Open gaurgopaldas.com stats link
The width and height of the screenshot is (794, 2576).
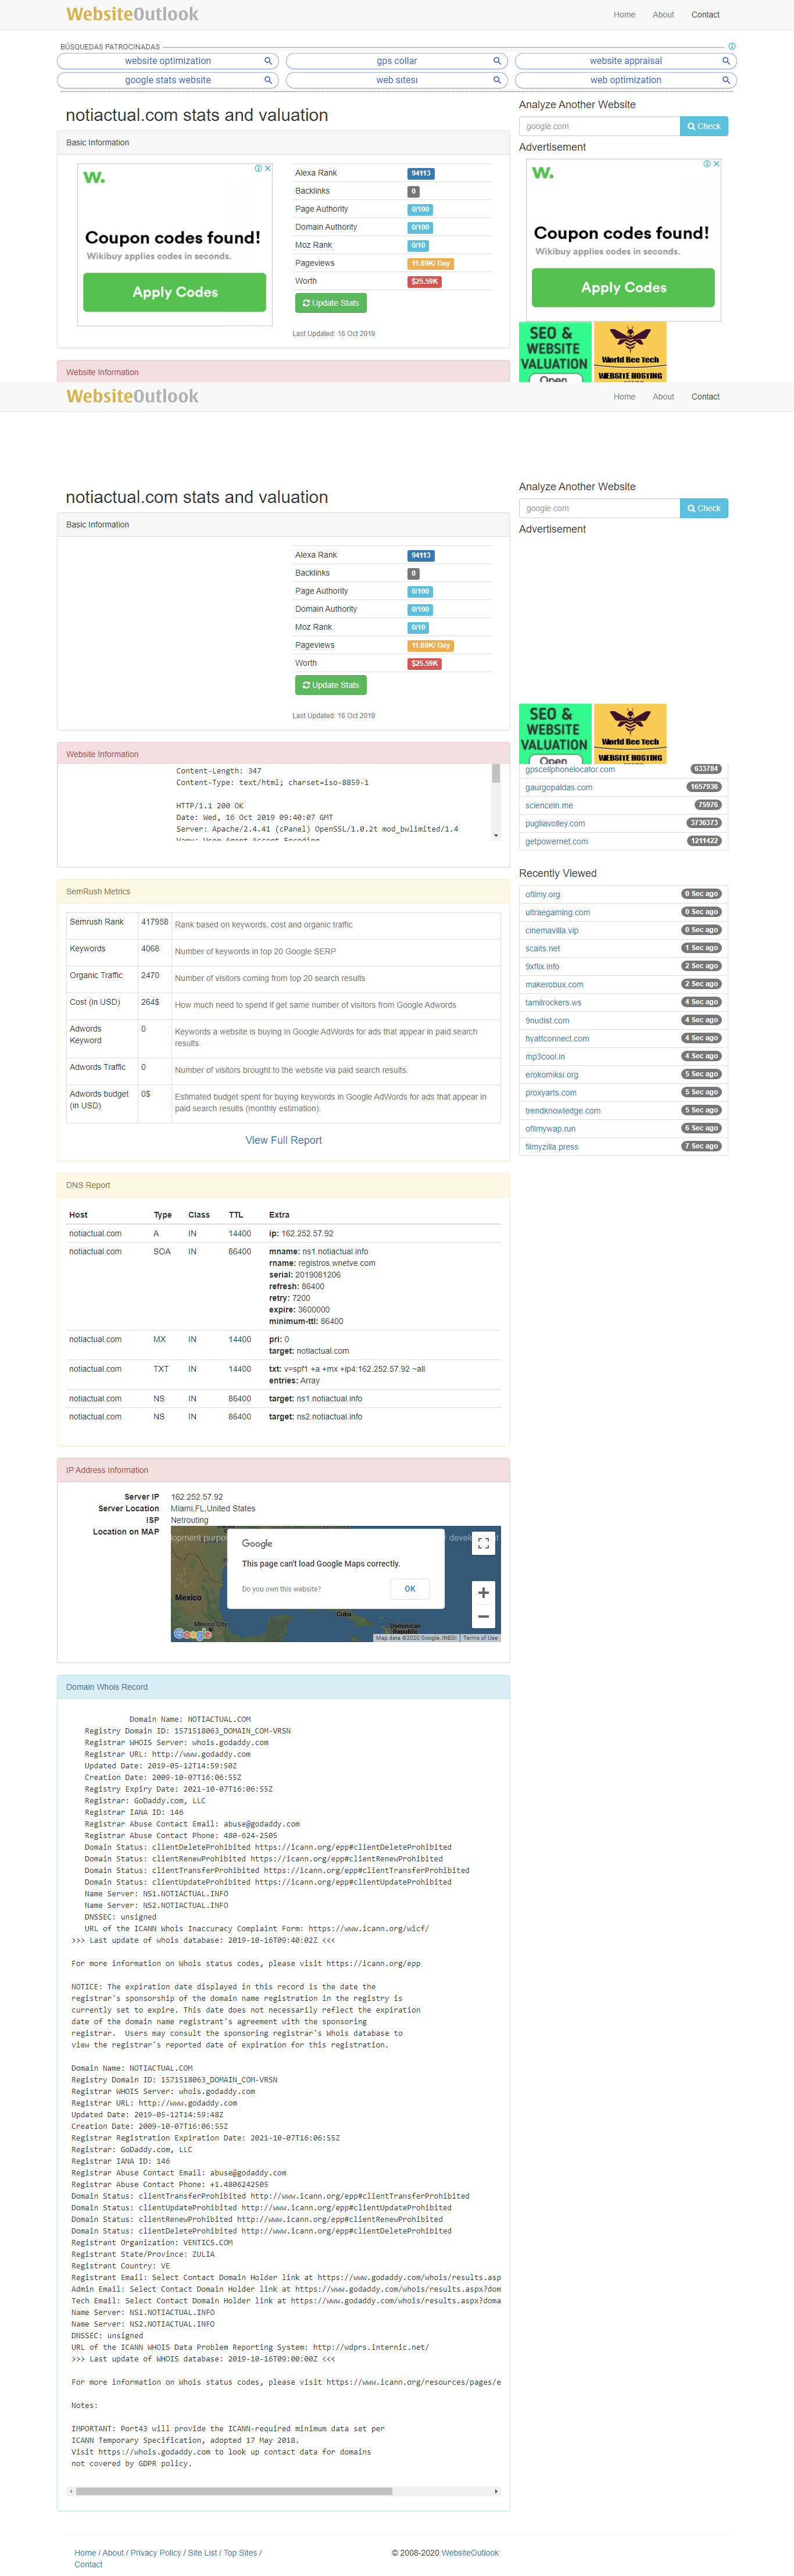click(x=559, y=787)
